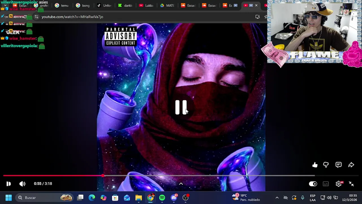Open the tab search dropdown arrow

pyautogui.click(x=5, y=5)
